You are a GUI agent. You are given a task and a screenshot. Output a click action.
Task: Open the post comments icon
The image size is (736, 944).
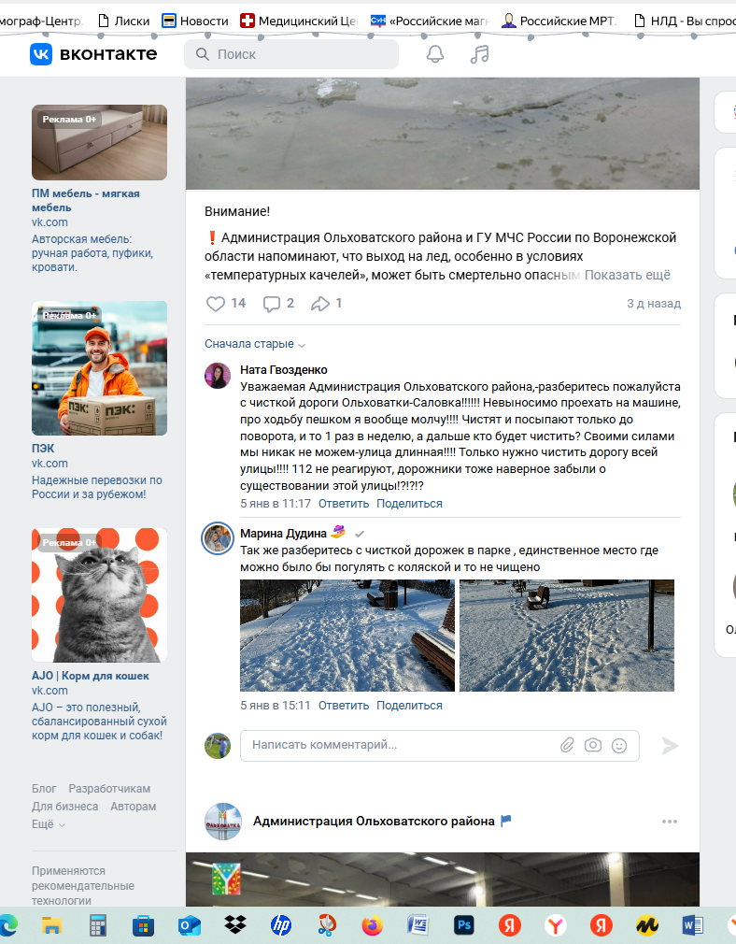pyautogui.click(x=272, y=304)
